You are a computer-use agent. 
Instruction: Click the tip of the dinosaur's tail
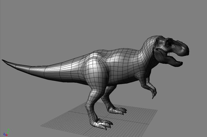3,61
